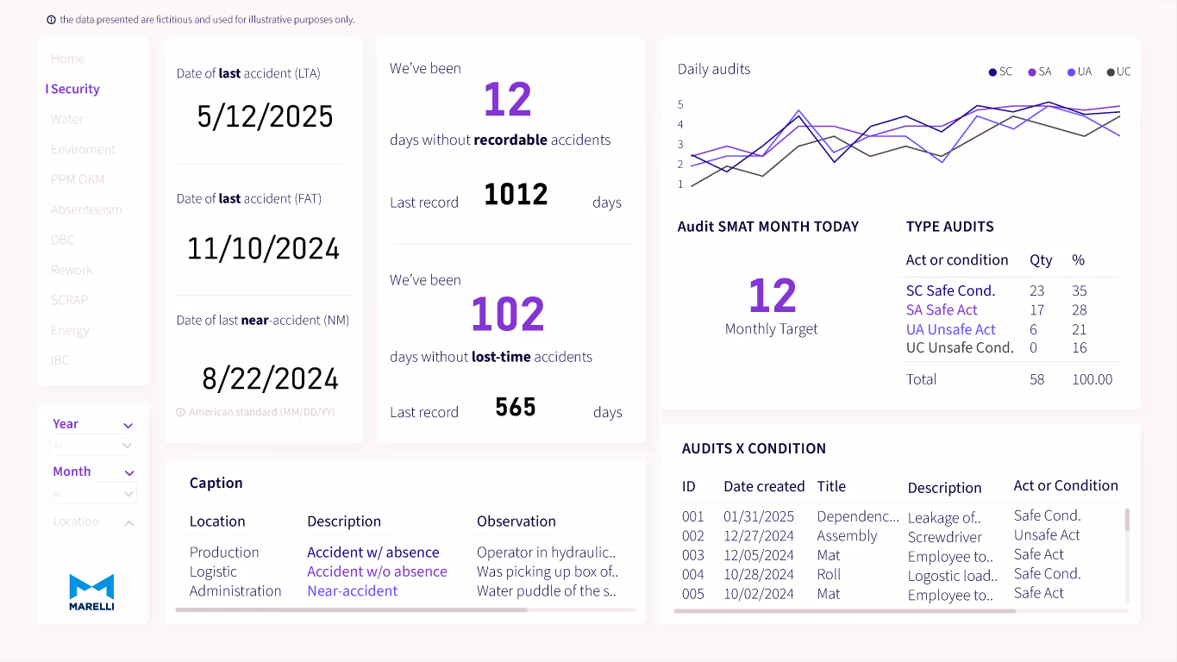Click the Marelli logo
The height and width of the screenshot is (662, 1177).
[x=92, y=591]
